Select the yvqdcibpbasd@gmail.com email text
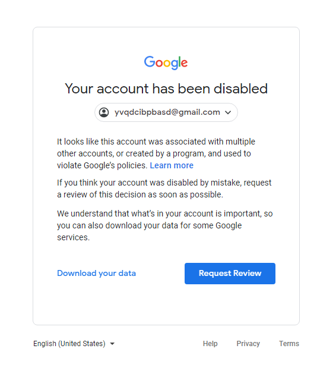336x383 pixels. coord(167,112)
